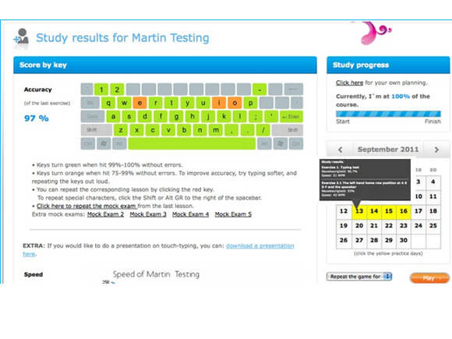Select yellow practice day 14
Screen dimensions: 452x339
[x=374, y=211]
